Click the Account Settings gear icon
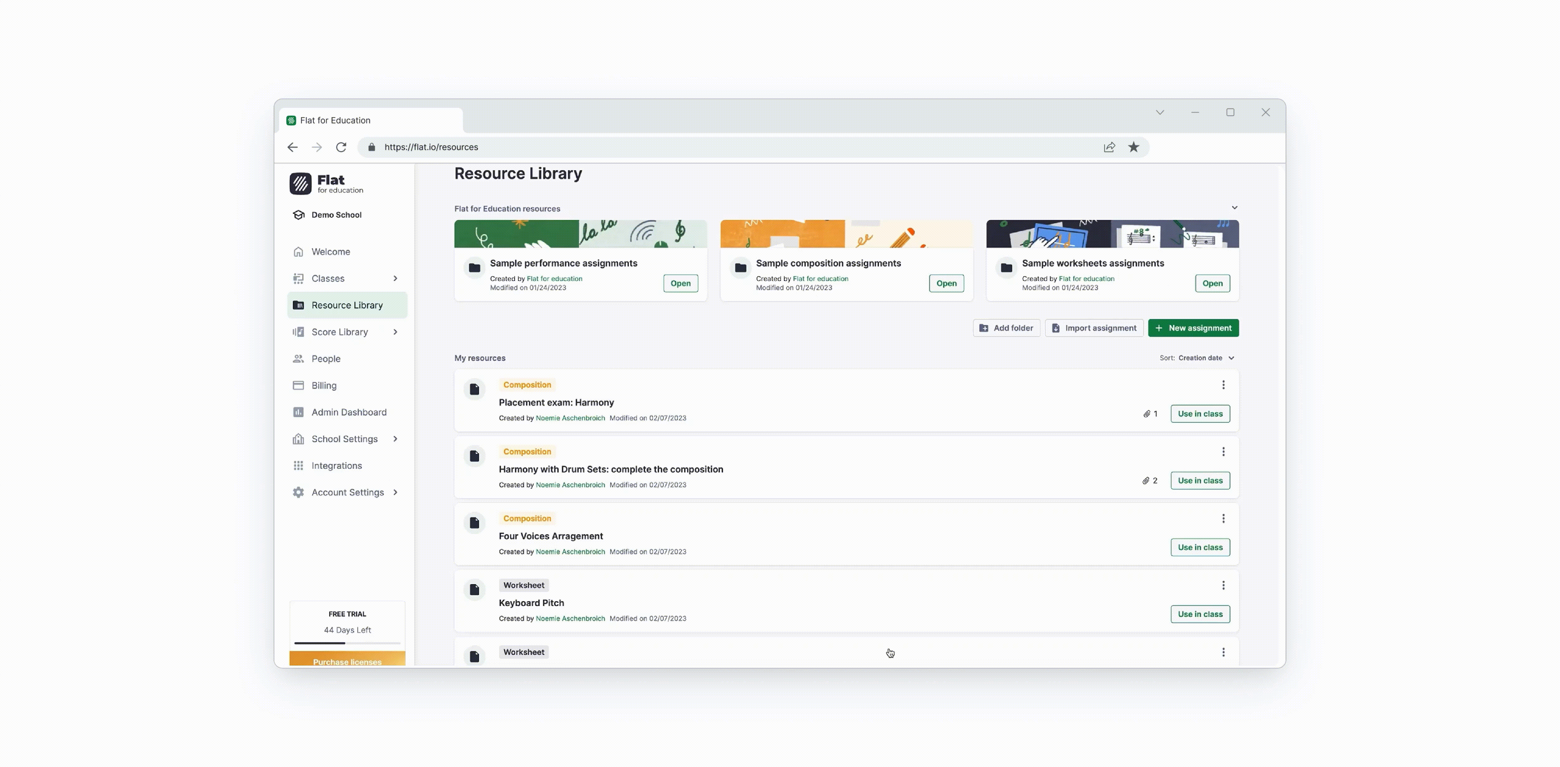 tap(299, 492)
